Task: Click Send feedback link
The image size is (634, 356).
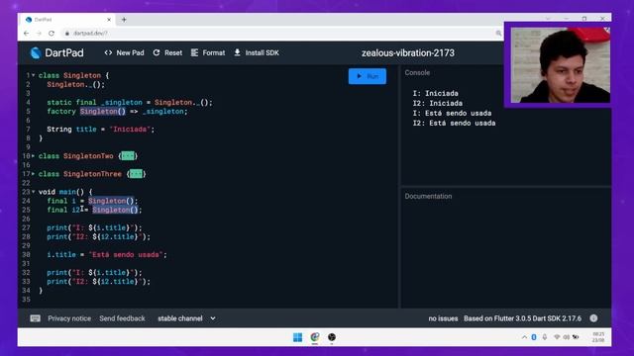Action: click(122, 318)
